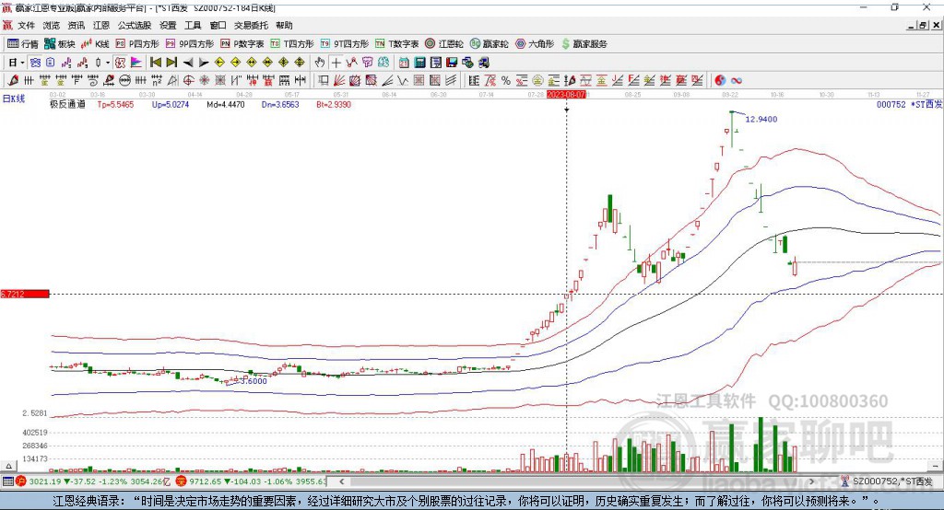Click horizontal scrollbar right arrow
Screen dimensions: 944x510
pyautogui.click(x=811, y=481)
